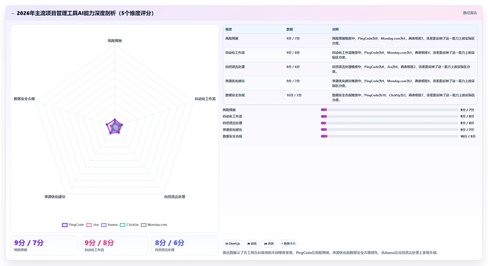488x266 pixels.
Task: Click the 路径雷达 label at top right
Action: pyautogui.click(x=470, y=13)
